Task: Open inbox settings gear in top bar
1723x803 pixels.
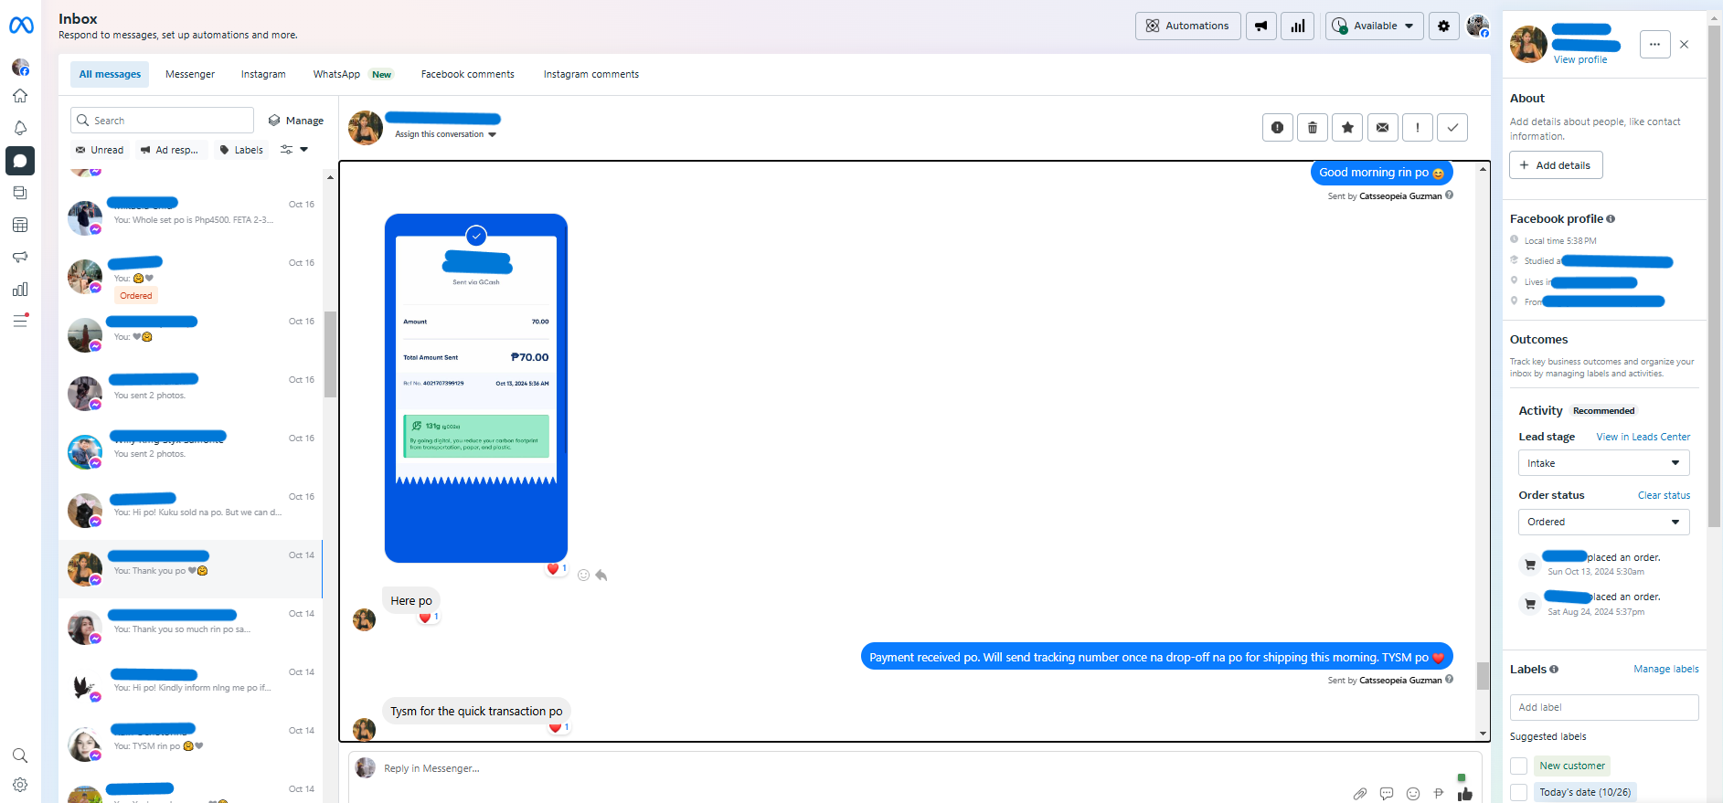Action: coord(1444,26)
